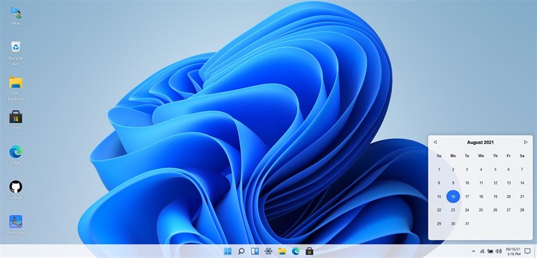Click the volume speaker tray icon
The height and width of the screenshot is (258, 537).
(498, 251)
